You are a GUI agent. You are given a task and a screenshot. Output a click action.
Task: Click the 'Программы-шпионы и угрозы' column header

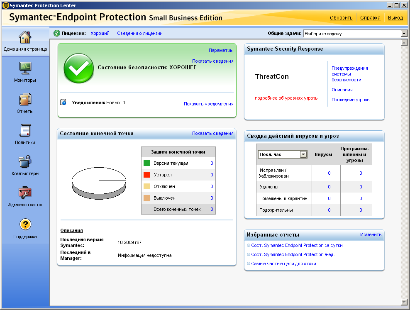(x=354, y=154)
